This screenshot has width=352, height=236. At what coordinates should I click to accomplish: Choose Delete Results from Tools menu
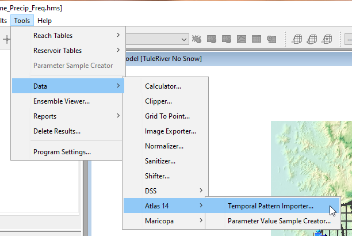[x=68, y=131]
